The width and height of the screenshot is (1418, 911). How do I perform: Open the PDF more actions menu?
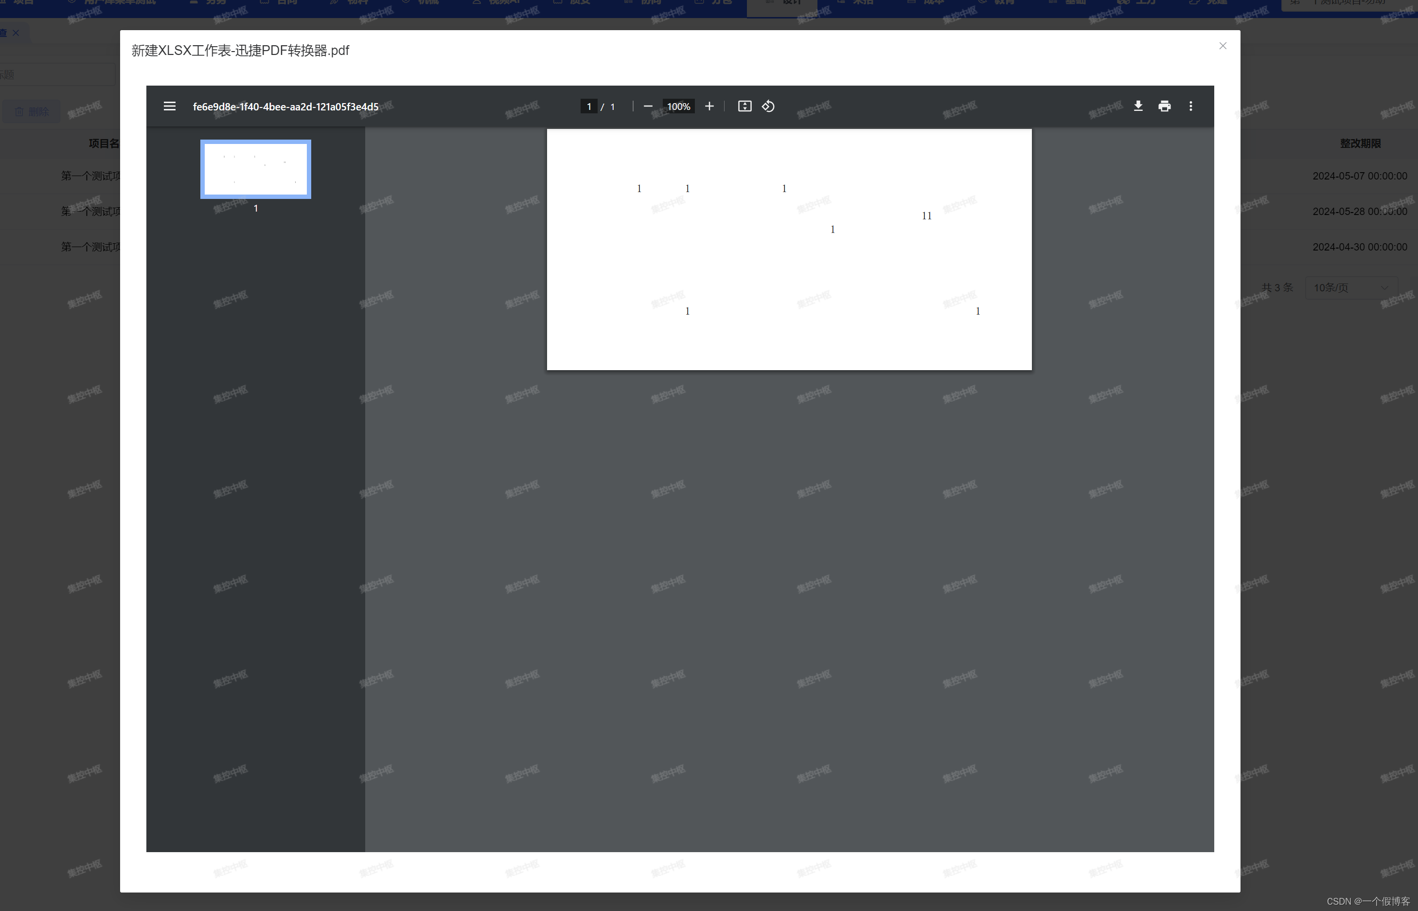click(1190, 107)
